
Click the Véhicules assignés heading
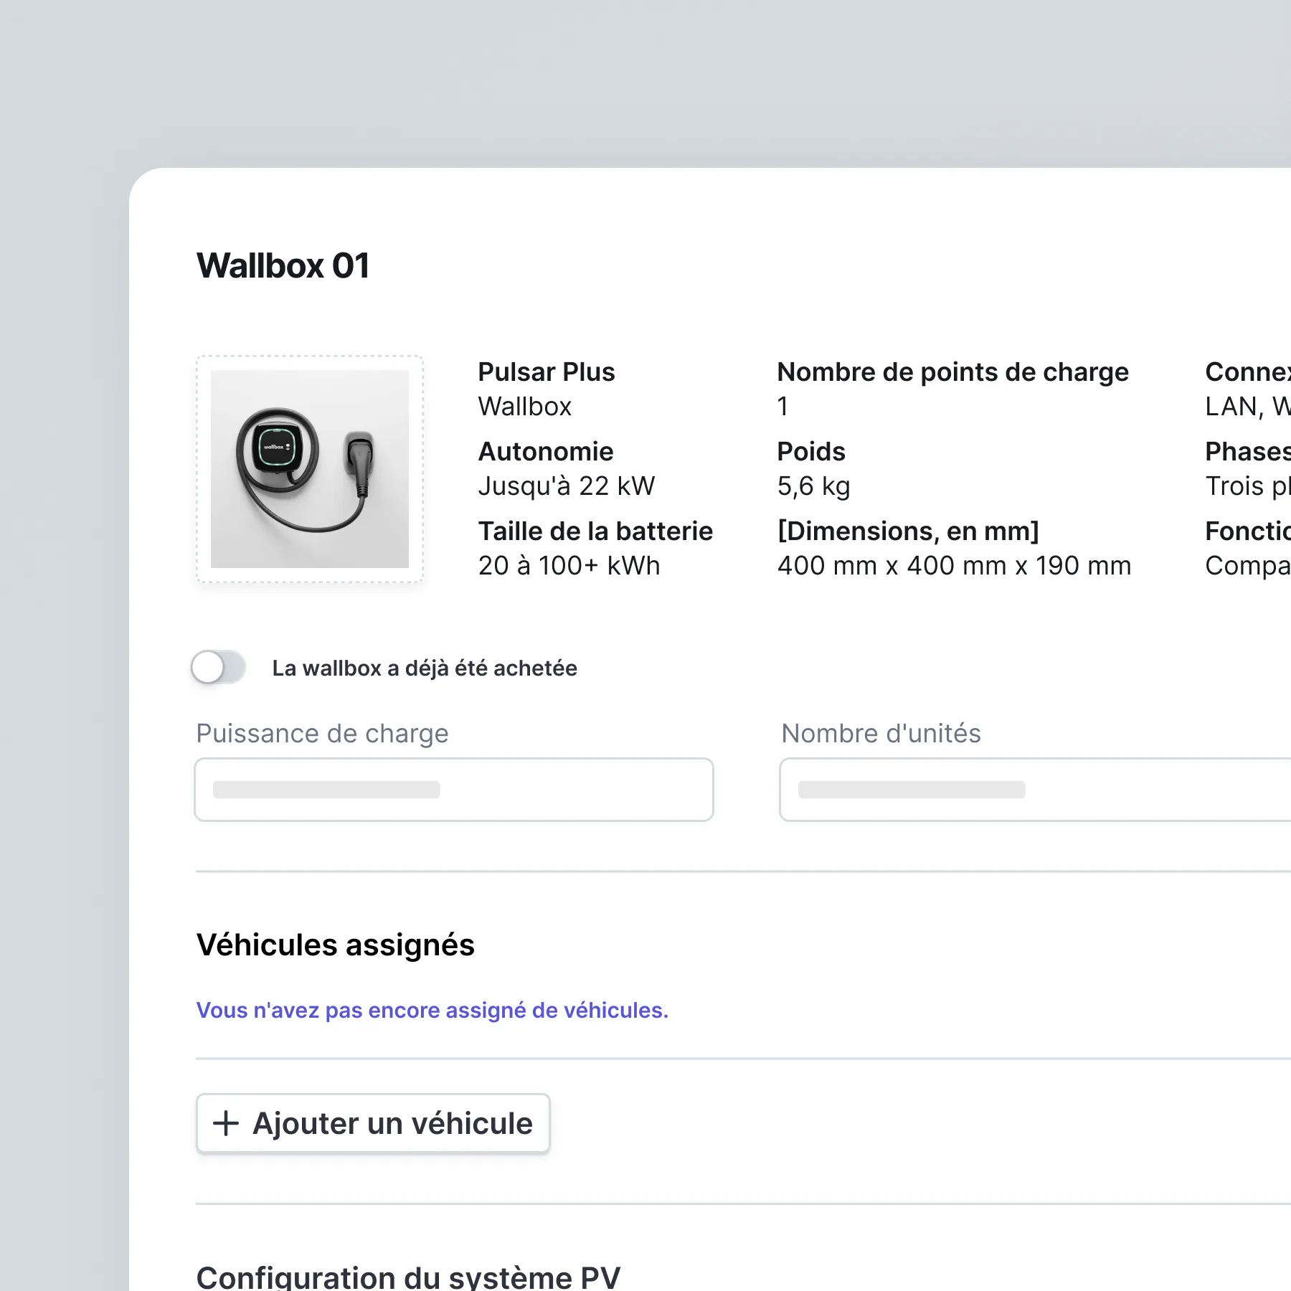click(x=336, y=945)
